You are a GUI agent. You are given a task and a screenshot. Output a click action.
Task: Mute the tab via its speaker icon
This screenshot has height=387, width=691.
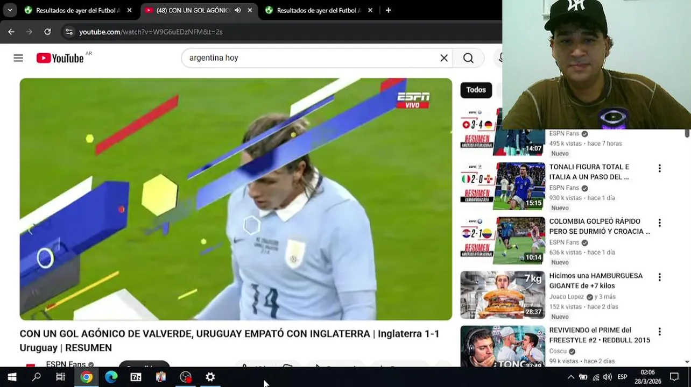(237, 10)
